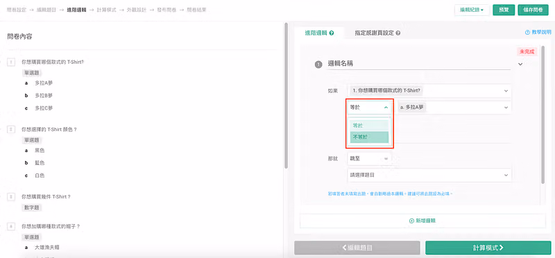Screen dimensions: 555x258
Task: Click the blue hint about 必填 below logic
Action: [x=391, y=194]
